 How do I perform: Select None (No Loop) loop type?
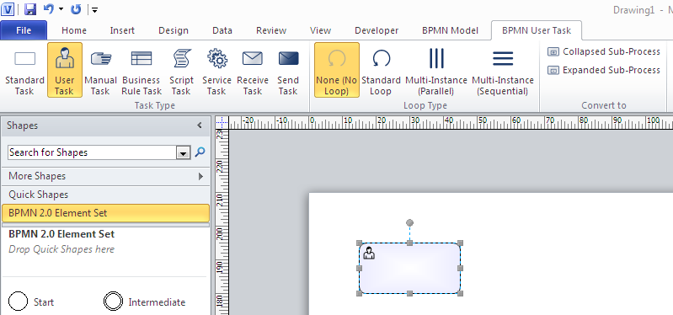[x=337, y=70]
